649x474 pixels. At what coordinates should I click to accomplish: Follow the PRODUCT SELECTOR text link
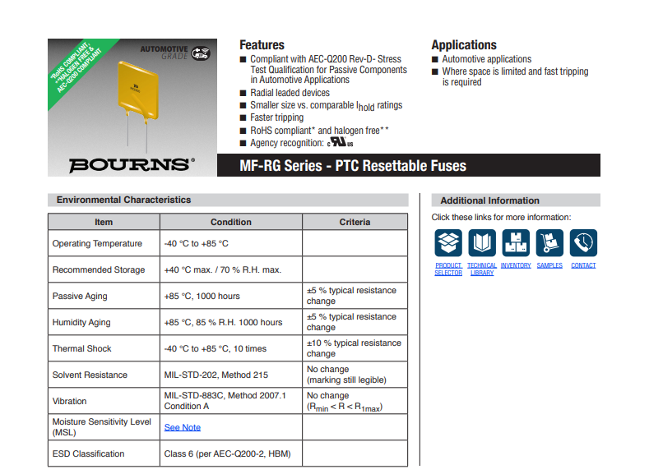[x=448, y=269]
